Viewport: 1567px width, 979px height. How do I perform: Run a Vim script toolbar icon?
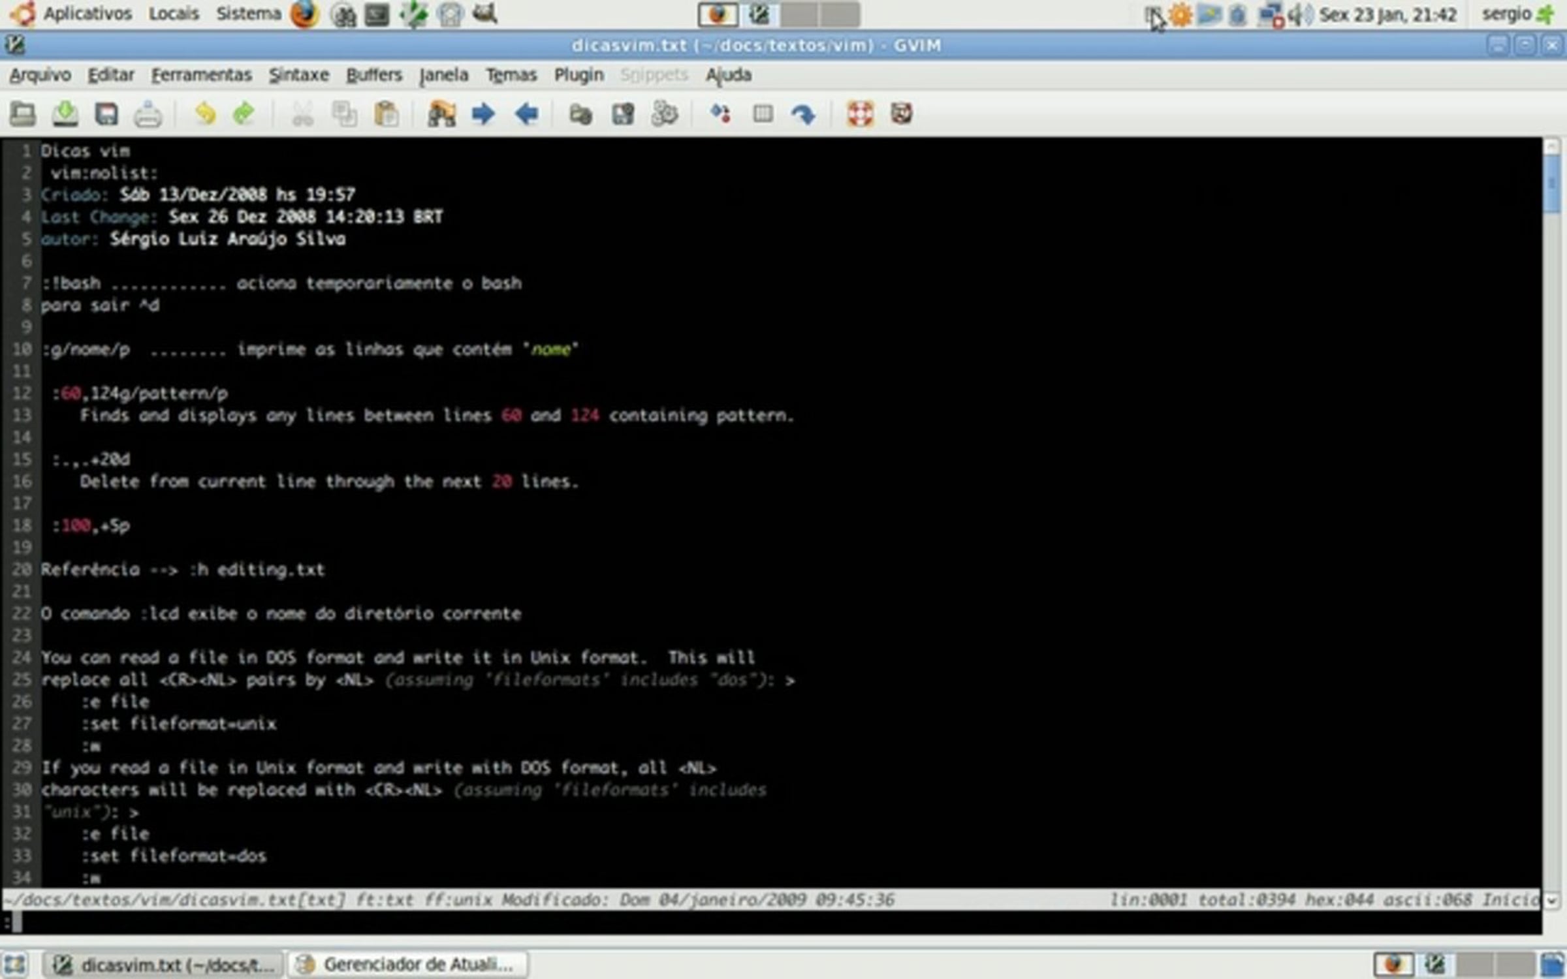(x=665, y=114)
